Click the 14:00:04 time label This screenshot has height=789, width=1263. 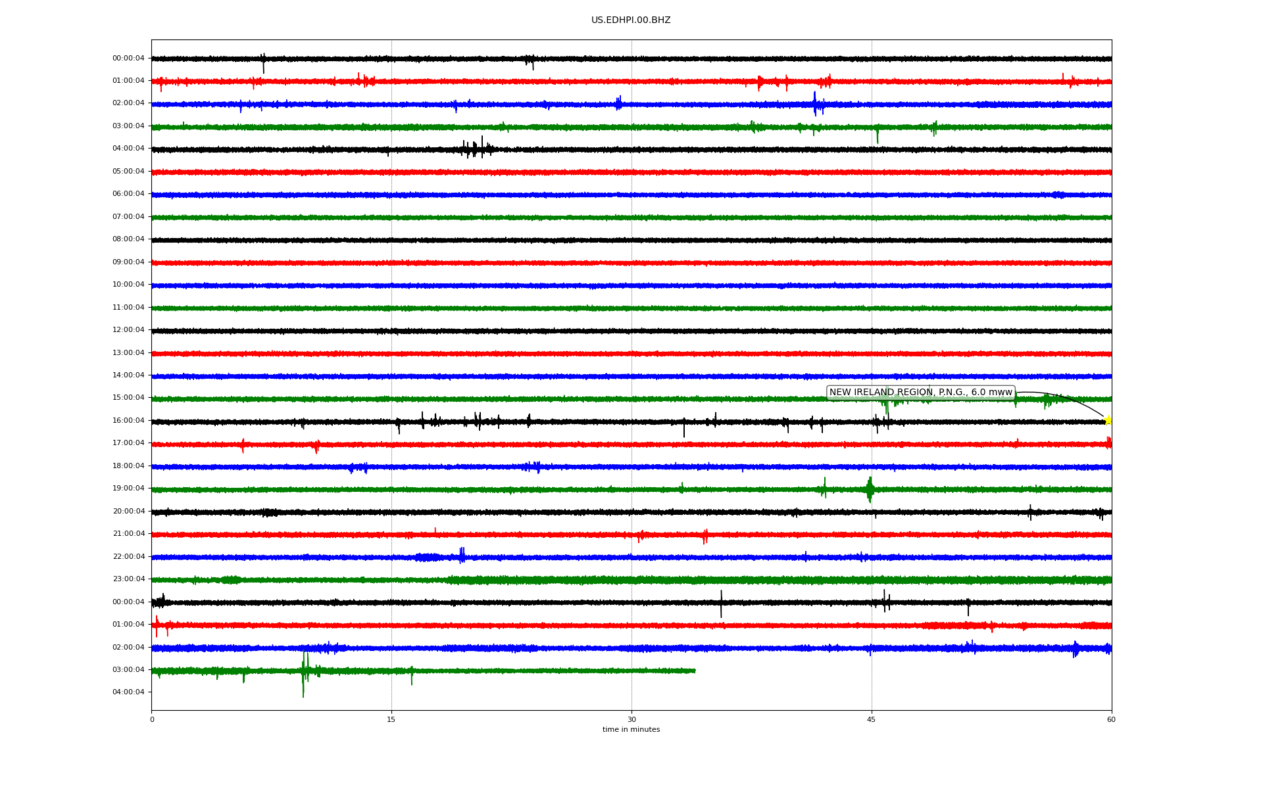[128, 375]
